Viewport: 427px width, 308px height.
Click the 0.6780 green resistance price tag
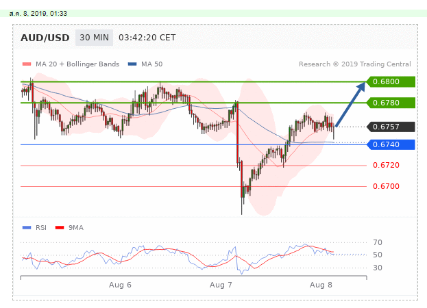[391, 103]
